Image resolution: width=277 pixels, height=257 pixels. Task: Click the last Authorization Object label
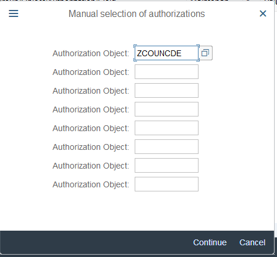point(91,184)
